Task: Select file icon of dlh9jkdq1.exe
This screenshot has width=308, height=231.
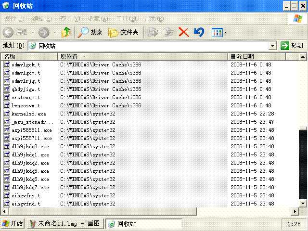Action: tap(7, 154)
